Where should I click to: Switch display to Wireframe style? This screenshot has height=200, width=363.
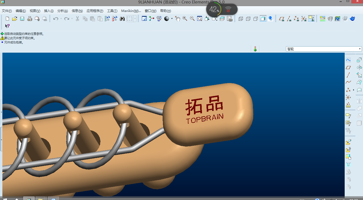point(241,19)
